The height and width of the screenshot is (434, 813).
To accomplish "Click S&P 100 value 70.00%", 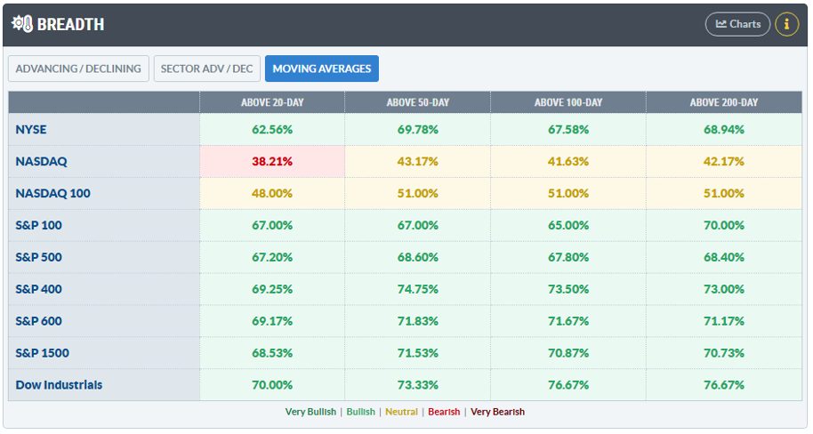I will [x=724, y=226].
